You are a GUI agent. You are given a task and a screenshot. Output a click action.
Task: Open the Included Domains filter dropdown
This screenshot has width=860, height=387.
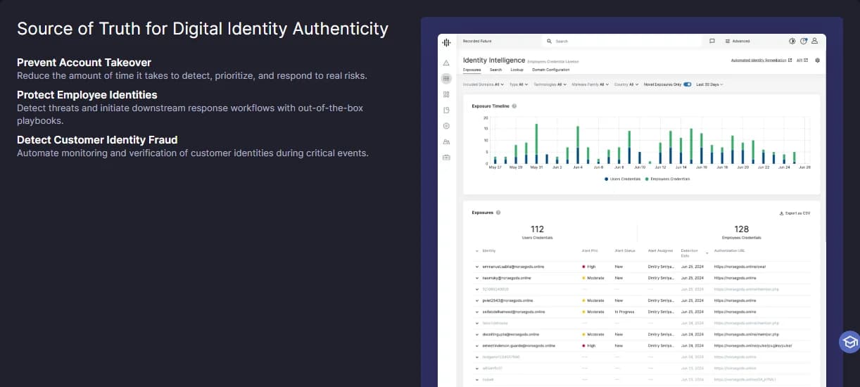click(483, 84)
